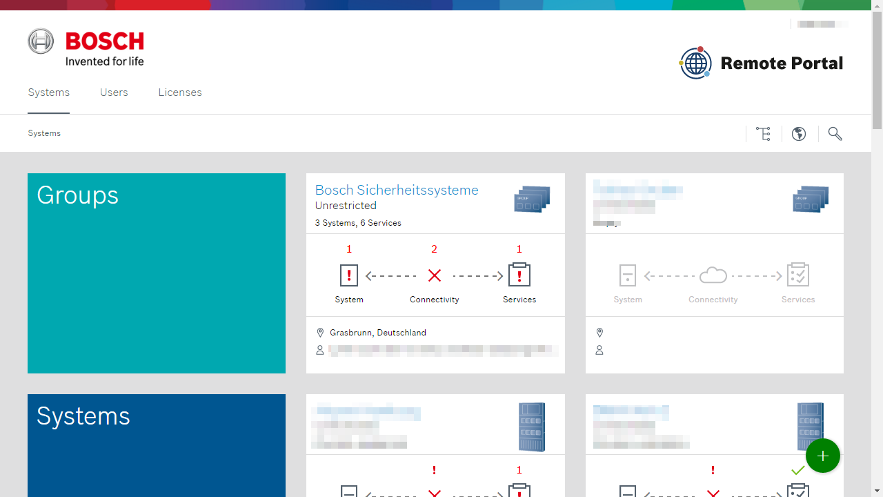Switch to the Licenses tab
The height and width of the screenshot is (497, 883).
click(180, 92)
